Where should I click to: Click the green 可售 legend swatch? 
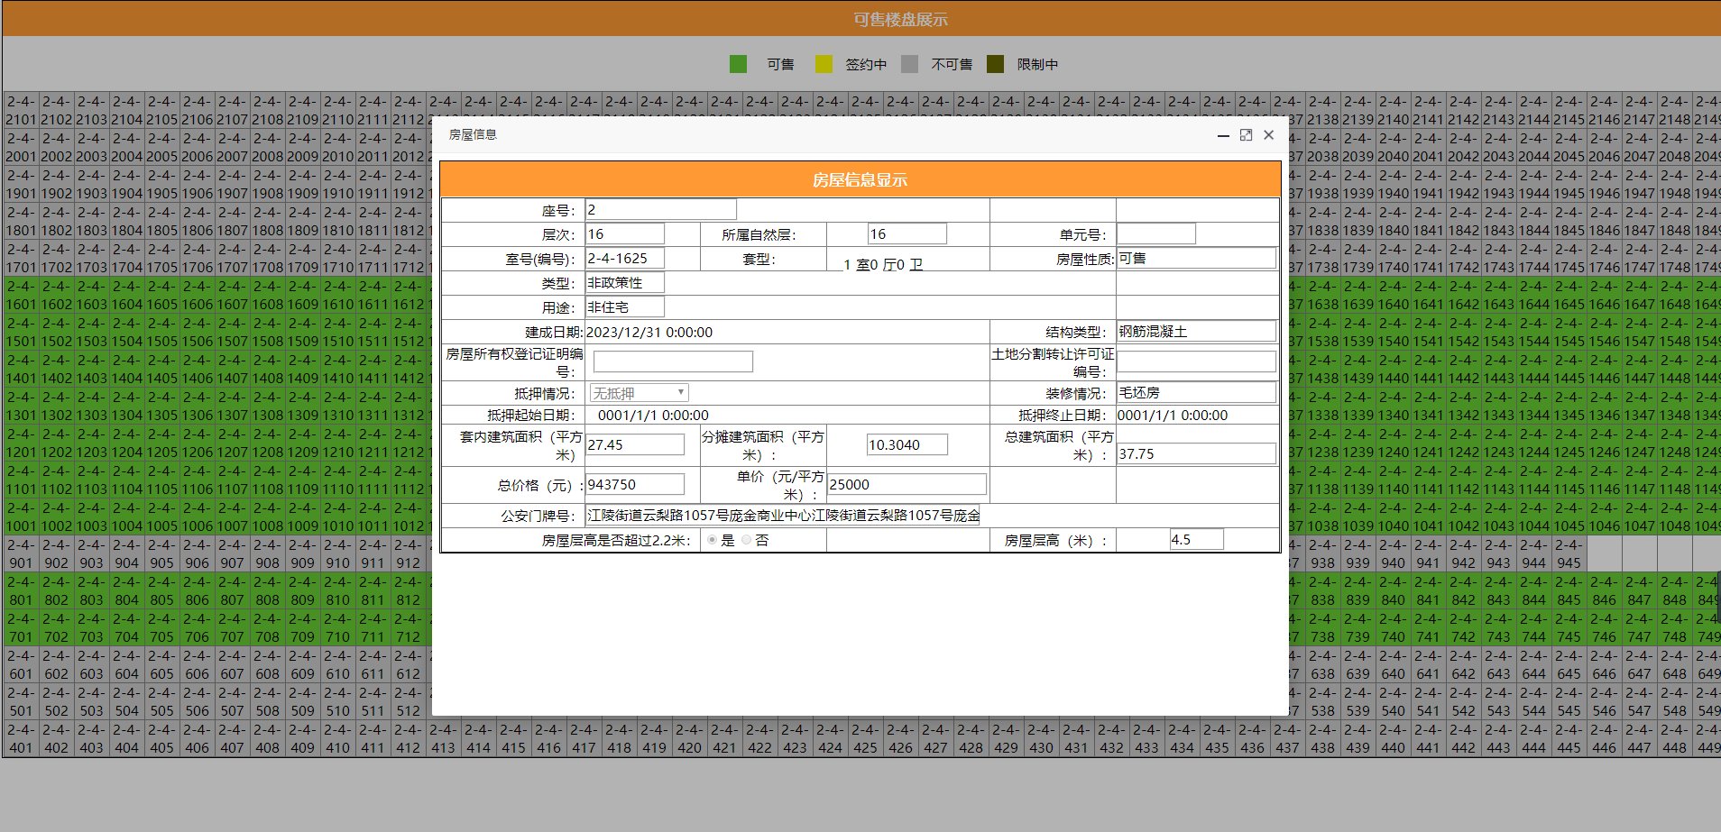click(x=738, y=64)
